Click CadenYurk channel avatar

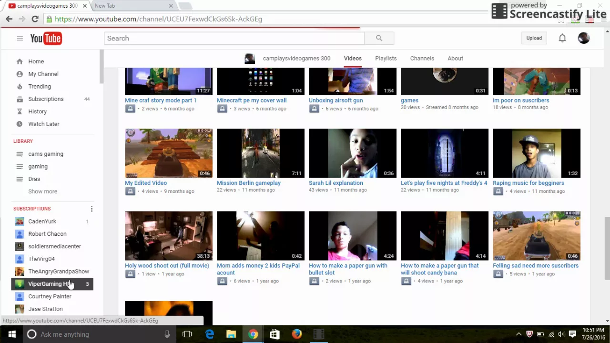(20, 222)
